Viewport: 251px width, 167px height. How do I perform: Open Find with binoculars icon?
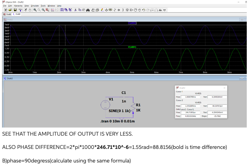coord(88,10)
